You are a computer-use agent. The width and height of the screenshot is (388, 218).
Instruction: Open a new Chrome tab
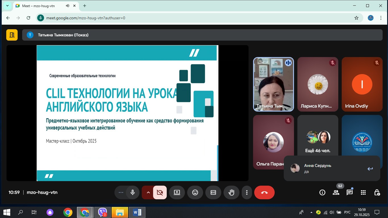coord(84,6)
